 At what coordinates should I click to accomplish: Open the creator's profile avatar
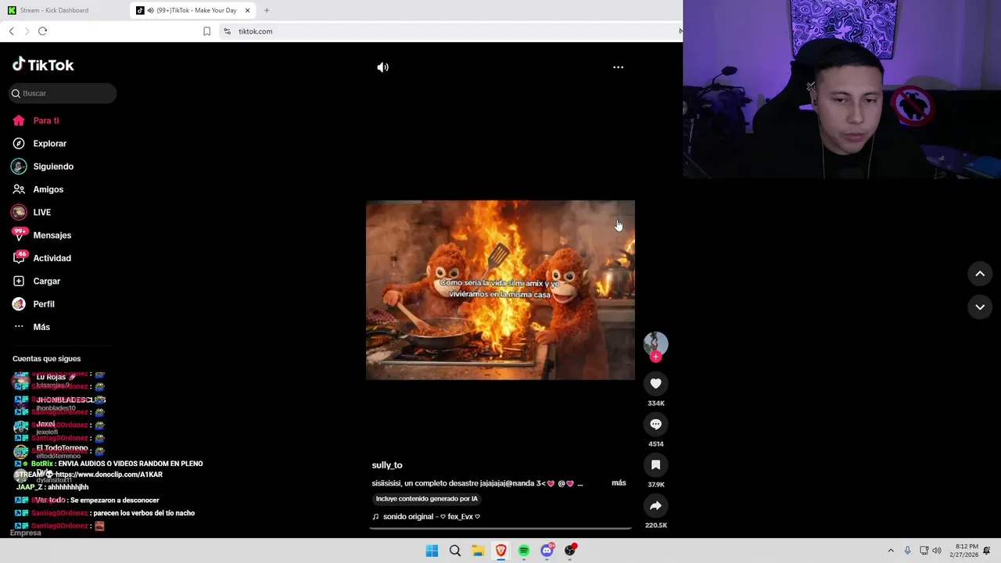coord(655,343)
